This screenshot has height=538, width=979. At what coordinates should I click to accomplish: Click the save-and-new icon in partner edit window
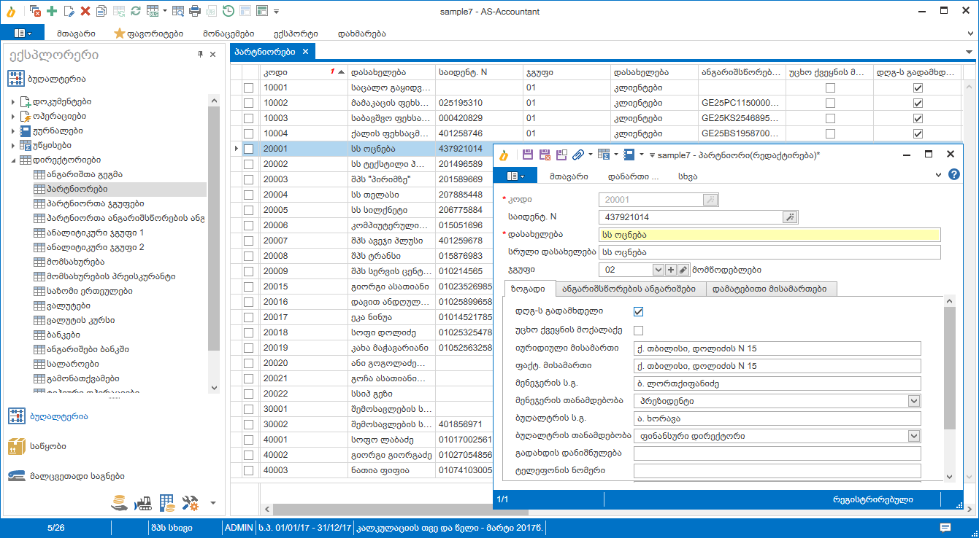pyautogui.click(x=561, y=155)
